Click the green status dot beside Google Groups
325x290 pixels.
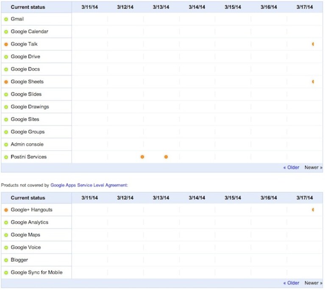tap(6, 132)
